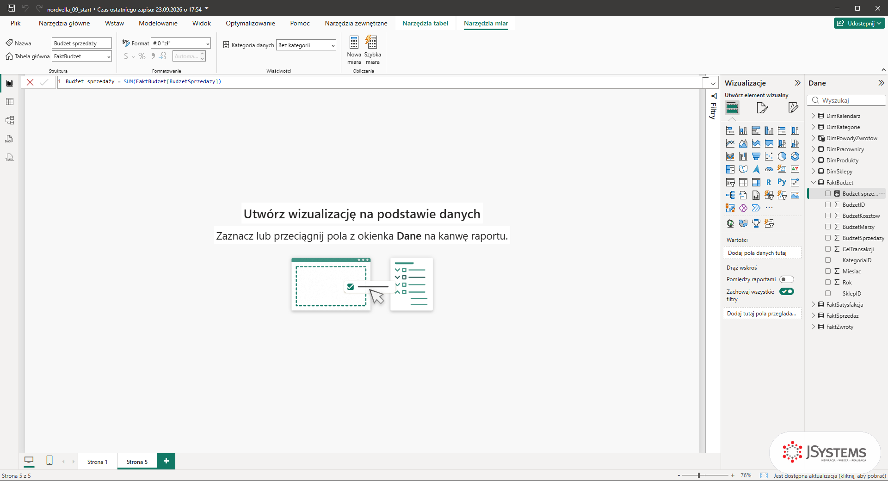
Task: Check the BudzetSprzedazy field checkbox
Action: (x=828, y=238)
